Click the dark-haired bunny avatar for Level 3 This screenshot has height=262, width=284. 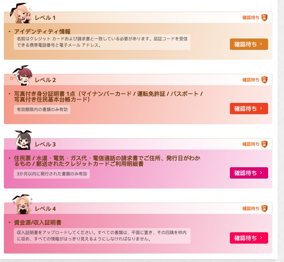[x=23, y=140]
